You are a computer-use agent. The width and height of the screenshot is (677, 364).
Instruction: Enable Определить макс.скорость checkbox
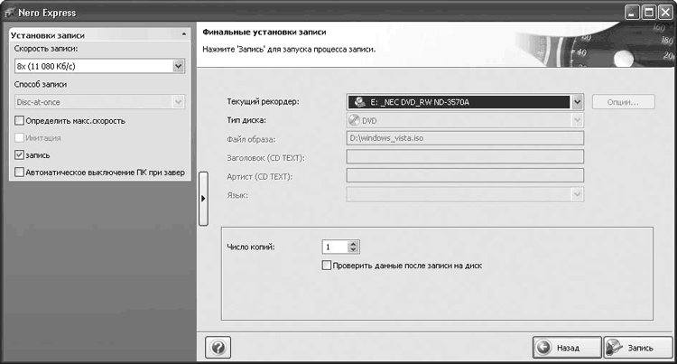20,120
